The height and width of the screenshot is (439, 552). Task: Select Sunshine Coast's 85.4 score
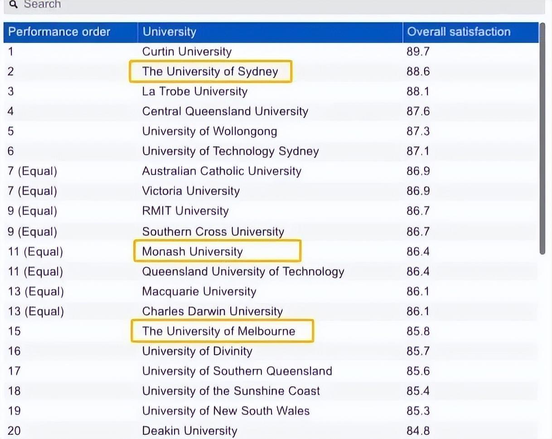(x=418, y=391)
